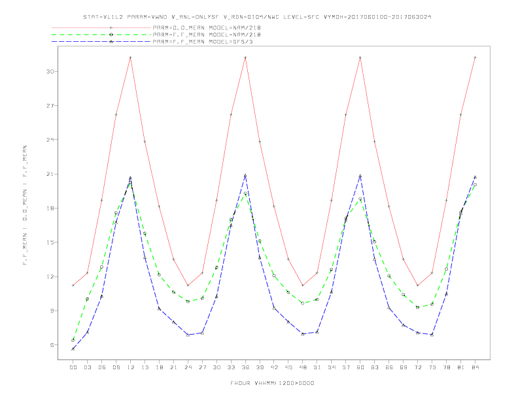Click x-axis tick label 18
The height and width of the screenshot is (400, 518).
159,367
